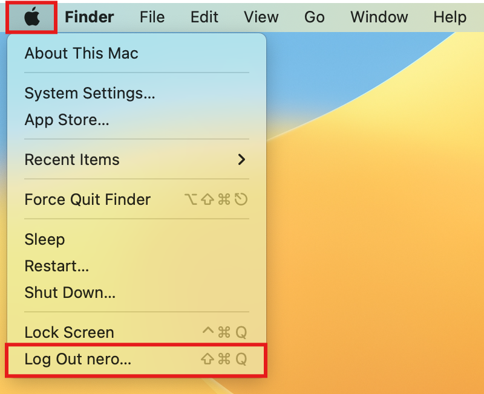
Task: Put the Mac to Sleep
Action: [137, 239]
